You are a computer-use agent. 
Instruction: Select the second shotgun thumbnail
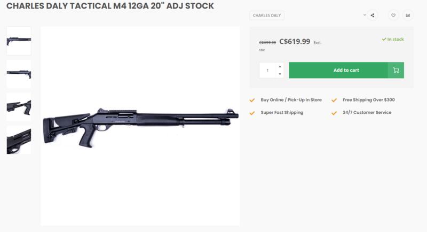(x=19, y=74)
